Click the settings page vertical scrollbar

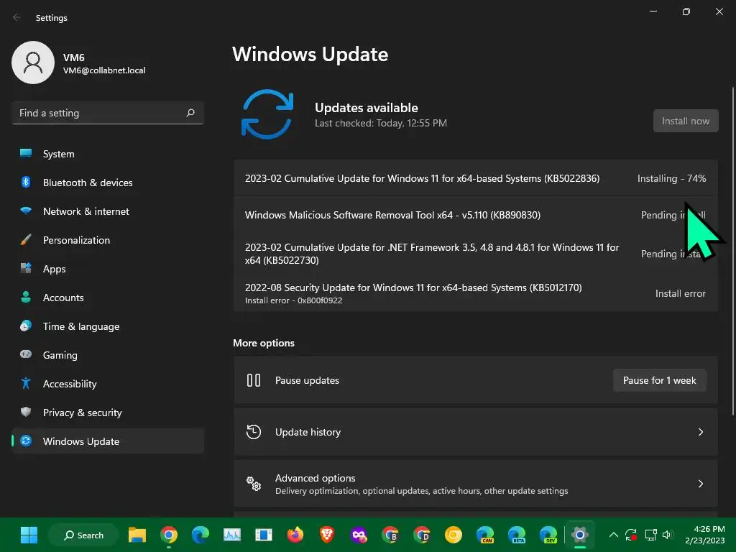pyautogui.click(x=732, y=251)
